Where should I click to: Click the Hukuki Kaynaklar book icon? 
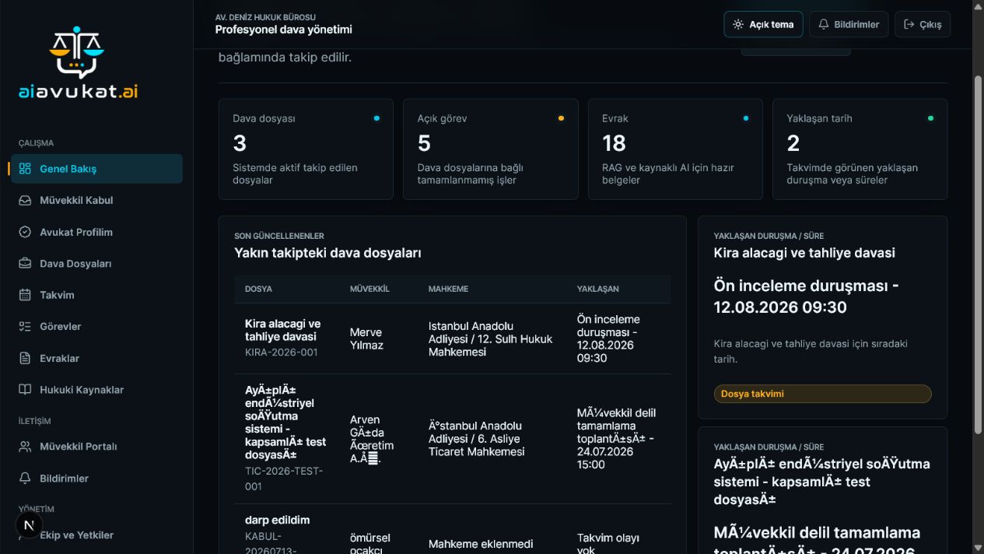pos(25,390)
